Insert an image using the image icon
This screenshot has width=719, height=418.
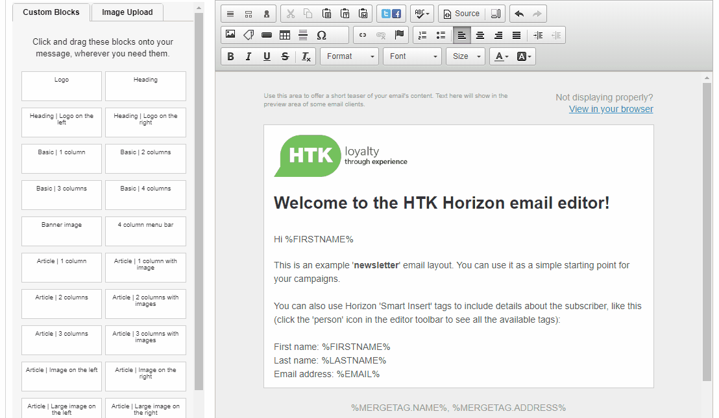[230, 35]
